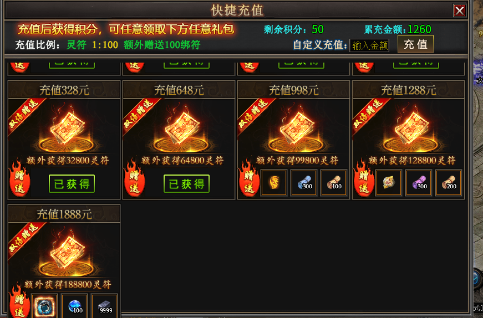Select the blue orb 100 reward icon
Screen dimensions: 483x318
click(74, 306)
